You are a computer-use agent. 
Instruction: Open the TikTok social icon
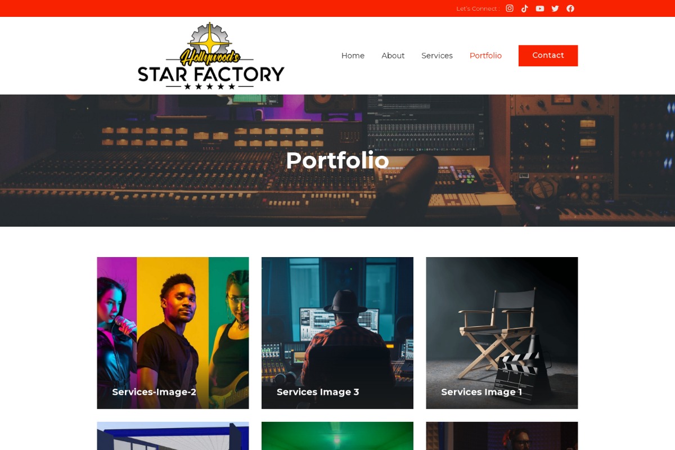point(525,8)
